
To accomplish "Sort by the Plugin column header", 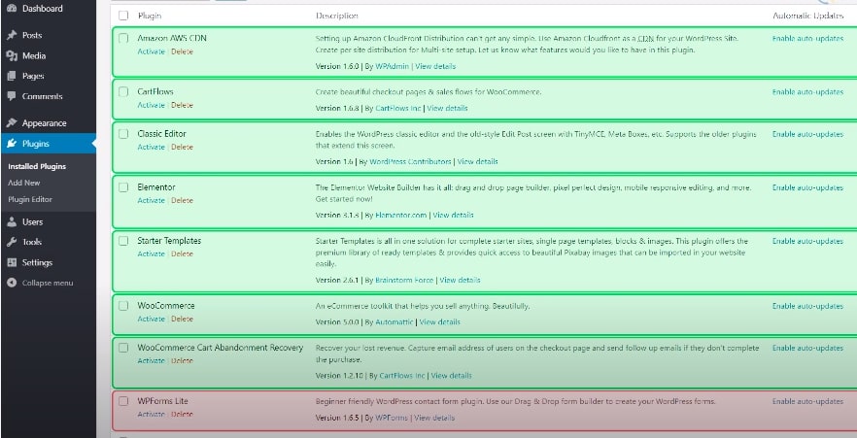I will pos(150,17).
